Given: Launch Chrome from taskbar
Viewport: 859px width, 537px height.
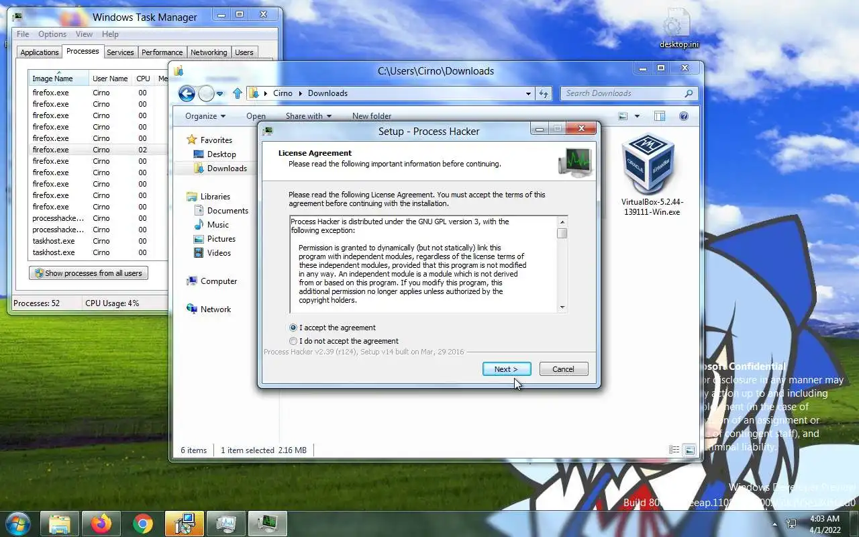Looking at the screenshot, I should pos(143,524).
